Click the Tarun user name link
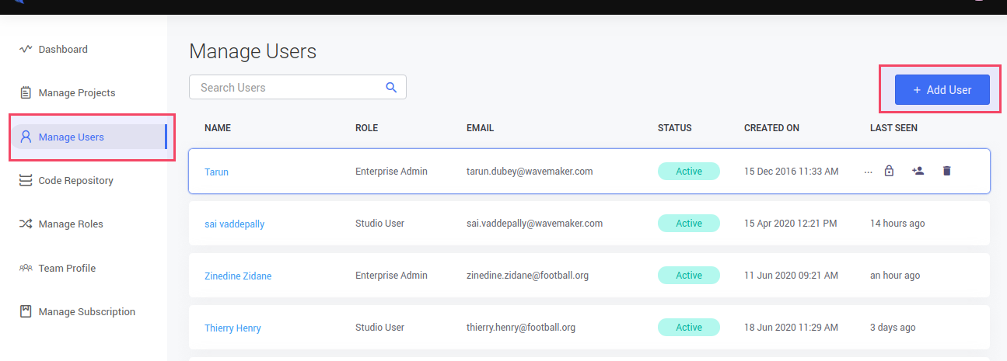 (216, 172)
